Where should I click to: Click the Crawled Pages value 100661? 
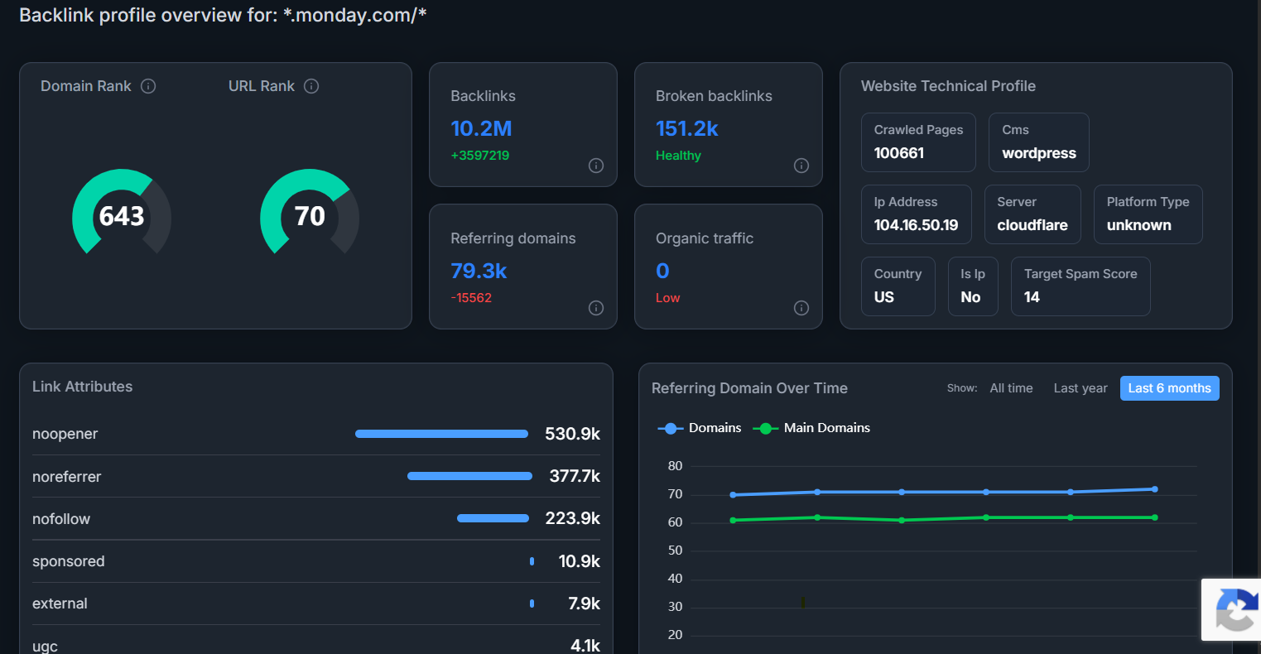click(899, 153)
